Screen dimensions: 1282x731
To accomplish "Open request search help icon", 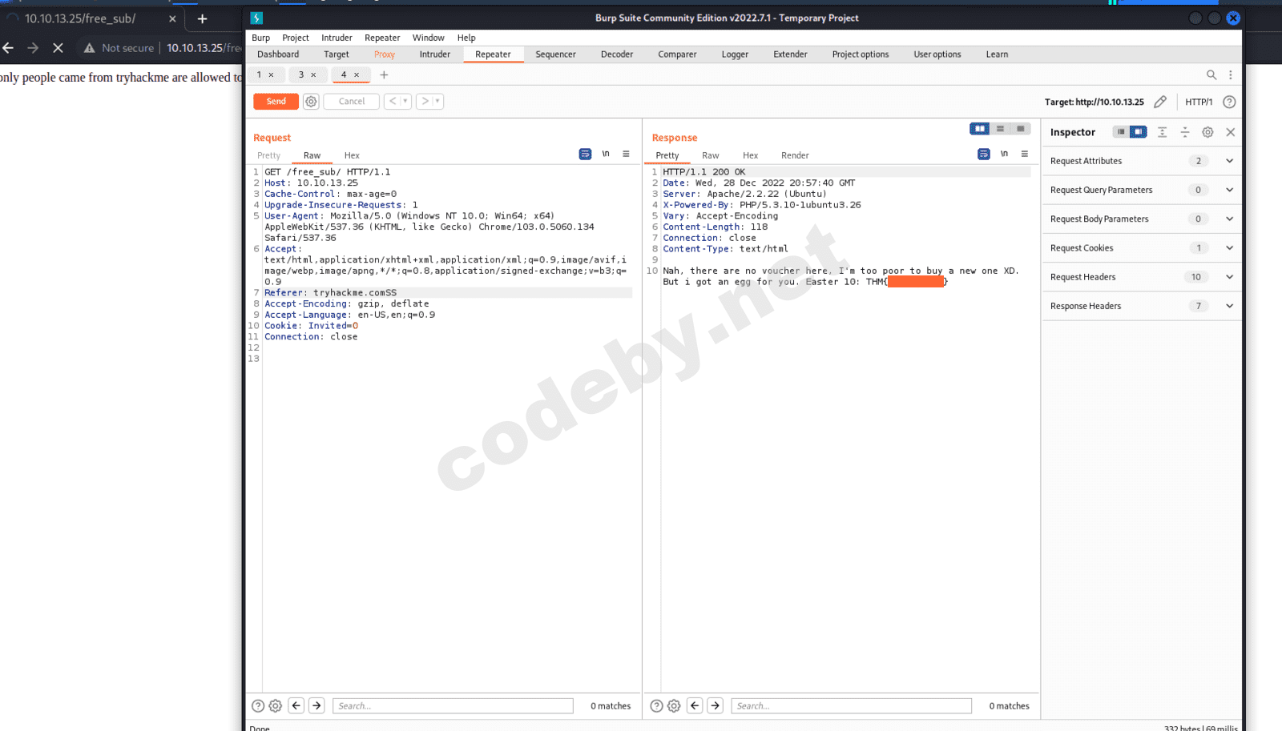I will [x=258, y=705].
